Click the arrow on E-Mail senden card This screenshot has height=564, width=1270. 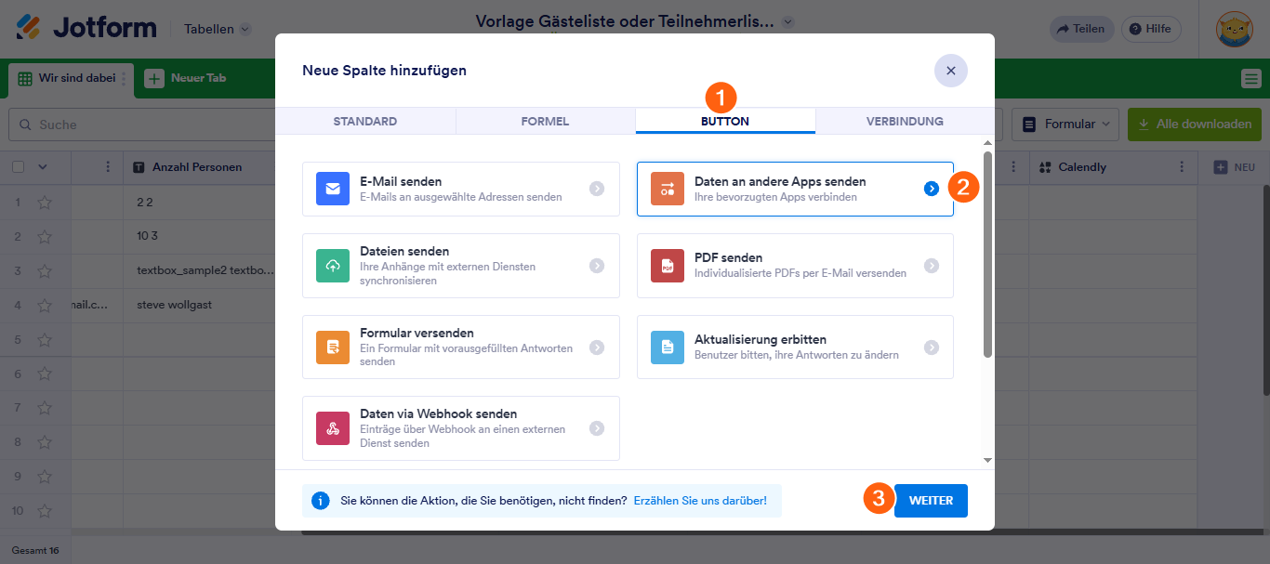point(597,190)
